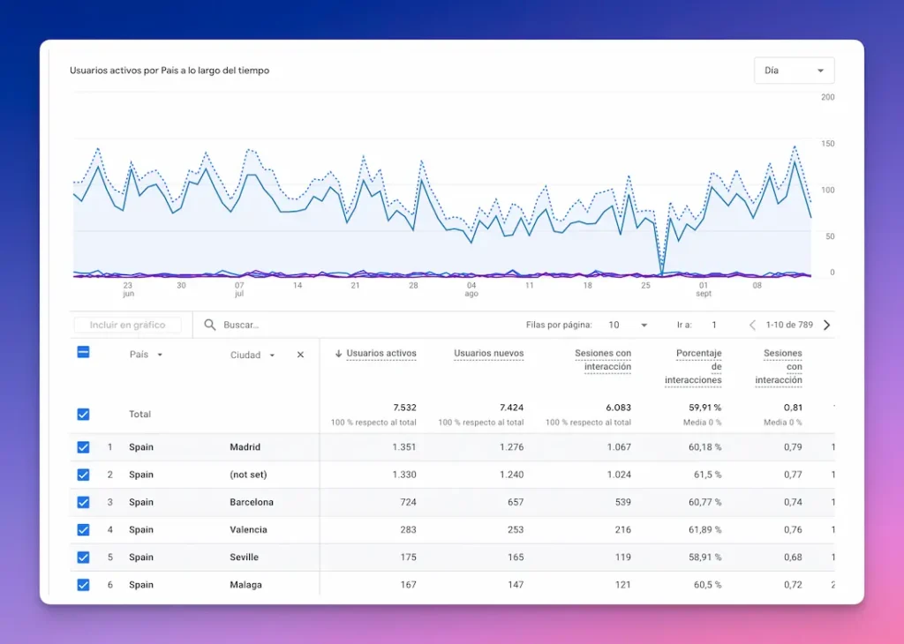The height and width of the screenshot is (644, 904).
Task: Uncheck the Madrid row checkbox
Action: [82, 447]
